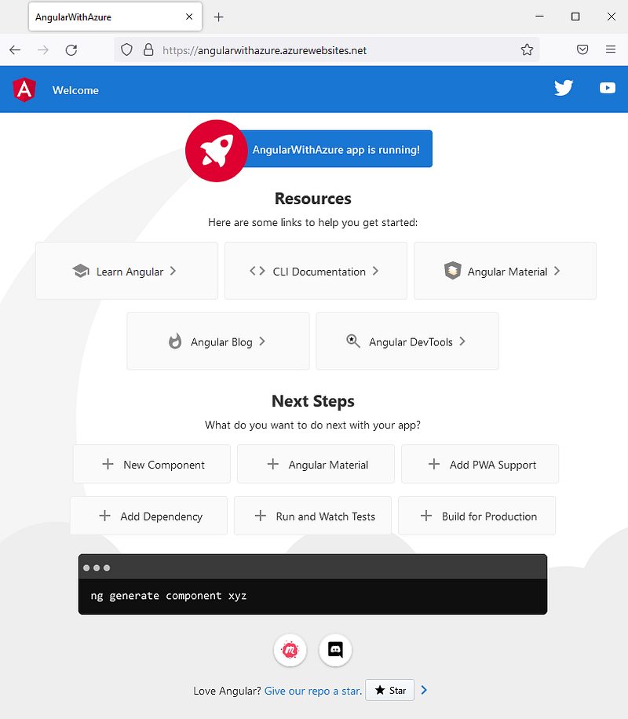Open the Pocket save icon

coord(582,49)
